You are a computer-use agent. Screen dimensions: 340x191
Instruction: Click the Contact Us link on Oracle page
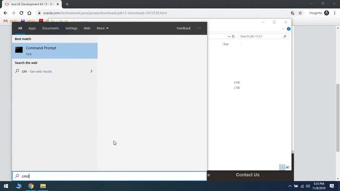click(x=248, y=175)
